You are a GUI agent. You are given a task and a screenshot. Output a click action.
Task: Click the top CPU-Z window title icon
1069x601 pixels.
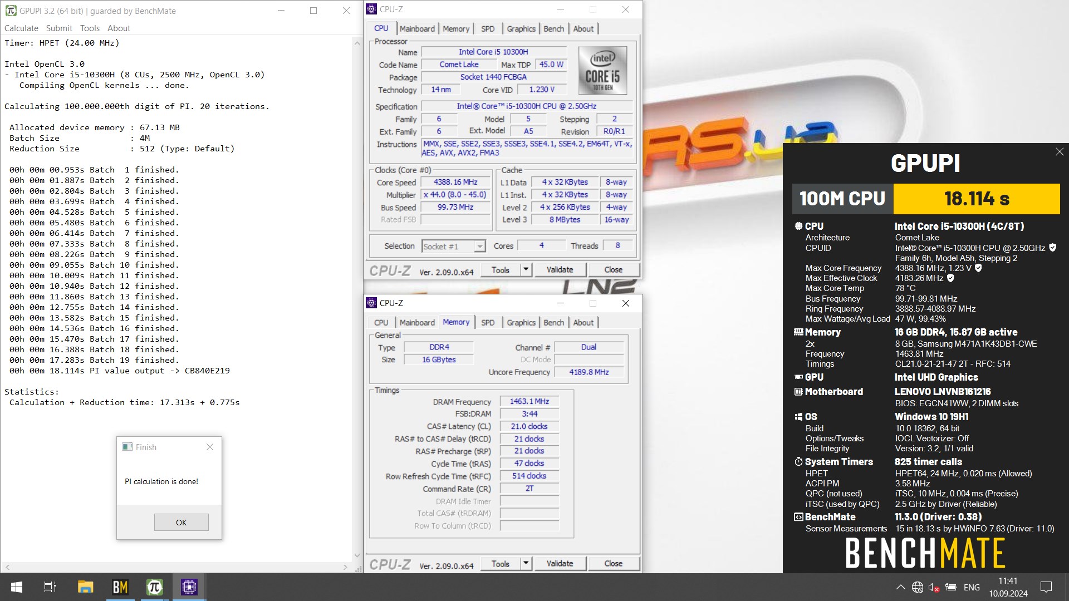371,9
